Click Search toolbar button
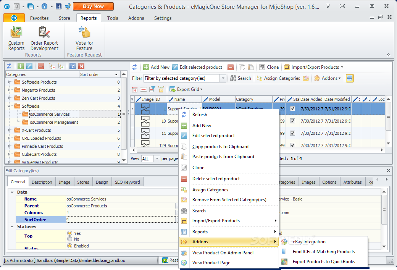 point(240,78)
